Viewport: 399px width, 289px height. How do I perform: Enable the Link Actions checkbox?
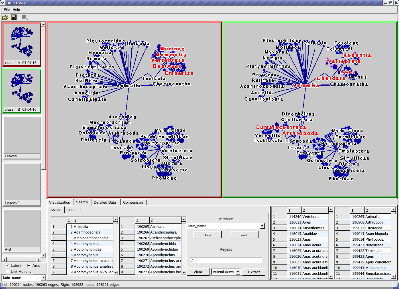8,271
